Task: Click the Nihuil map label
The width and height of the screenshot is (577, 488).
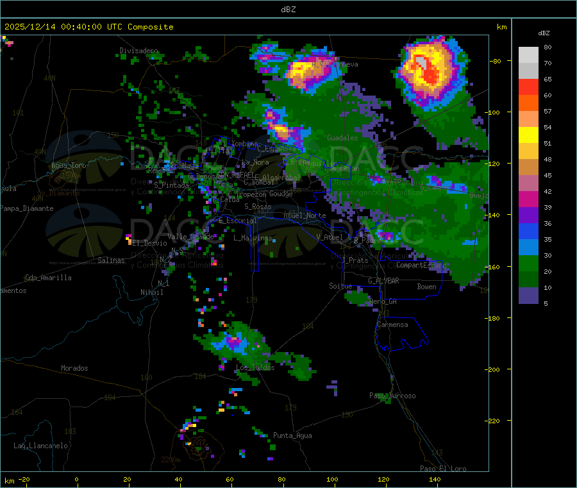Action: [151, 292]
